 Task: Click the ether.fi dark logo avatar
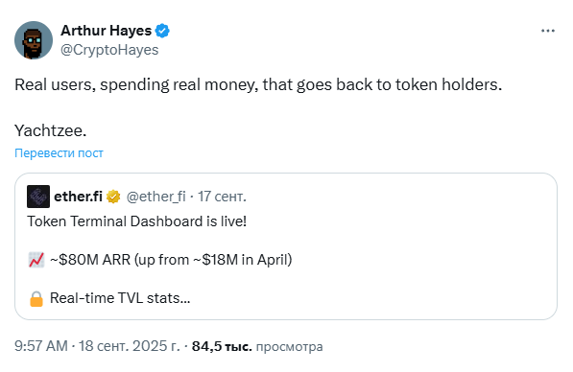tap(38, 197)
